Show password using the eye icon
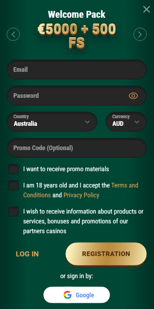 click(x=133, y=96)
